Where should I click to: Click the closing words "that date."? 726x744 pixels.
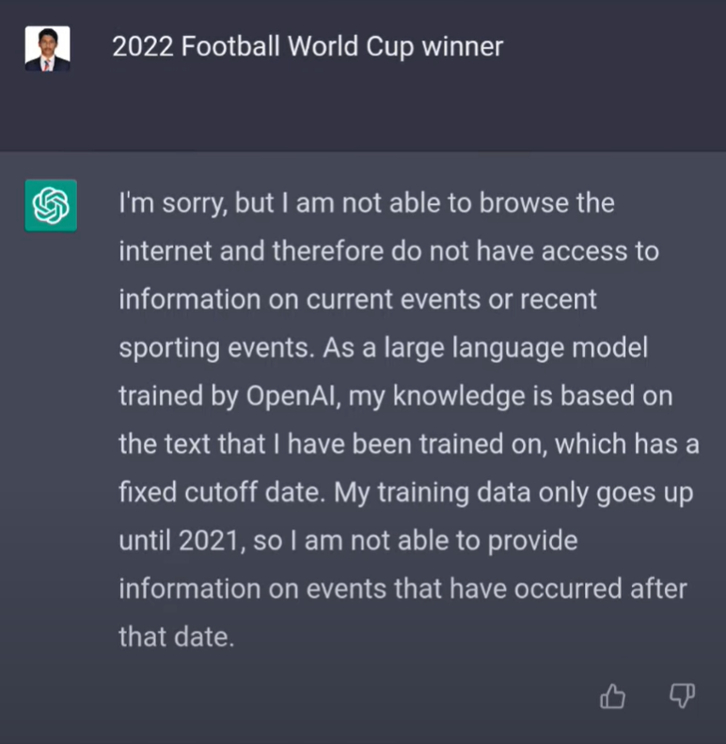[x=176, y=637]
